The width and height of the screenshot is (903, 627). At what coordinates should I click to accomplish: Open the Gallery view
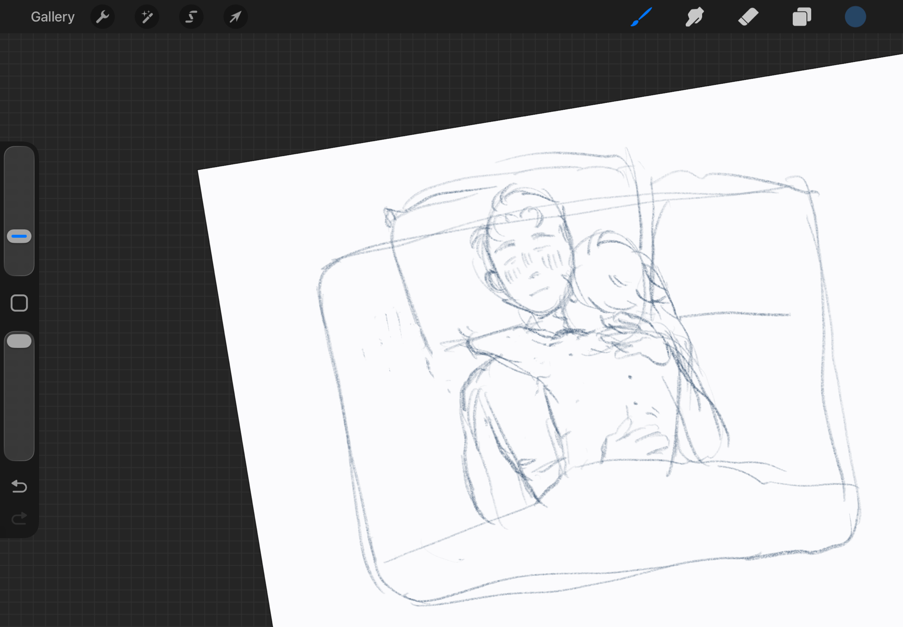pos(52,17)
